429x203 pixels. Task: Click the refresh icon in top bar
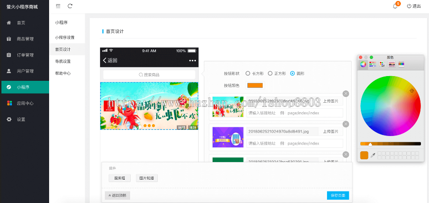pos(70,6)
